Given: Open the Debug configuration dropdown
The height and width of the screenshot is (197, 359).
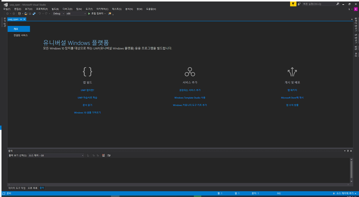Looking at the screenshot, I should click(59, 14).
